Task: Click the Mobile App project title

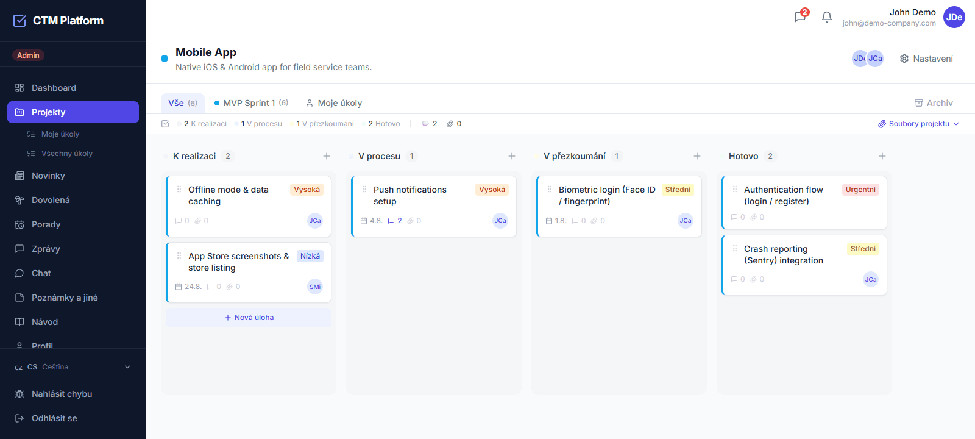Action: point(206,52)
